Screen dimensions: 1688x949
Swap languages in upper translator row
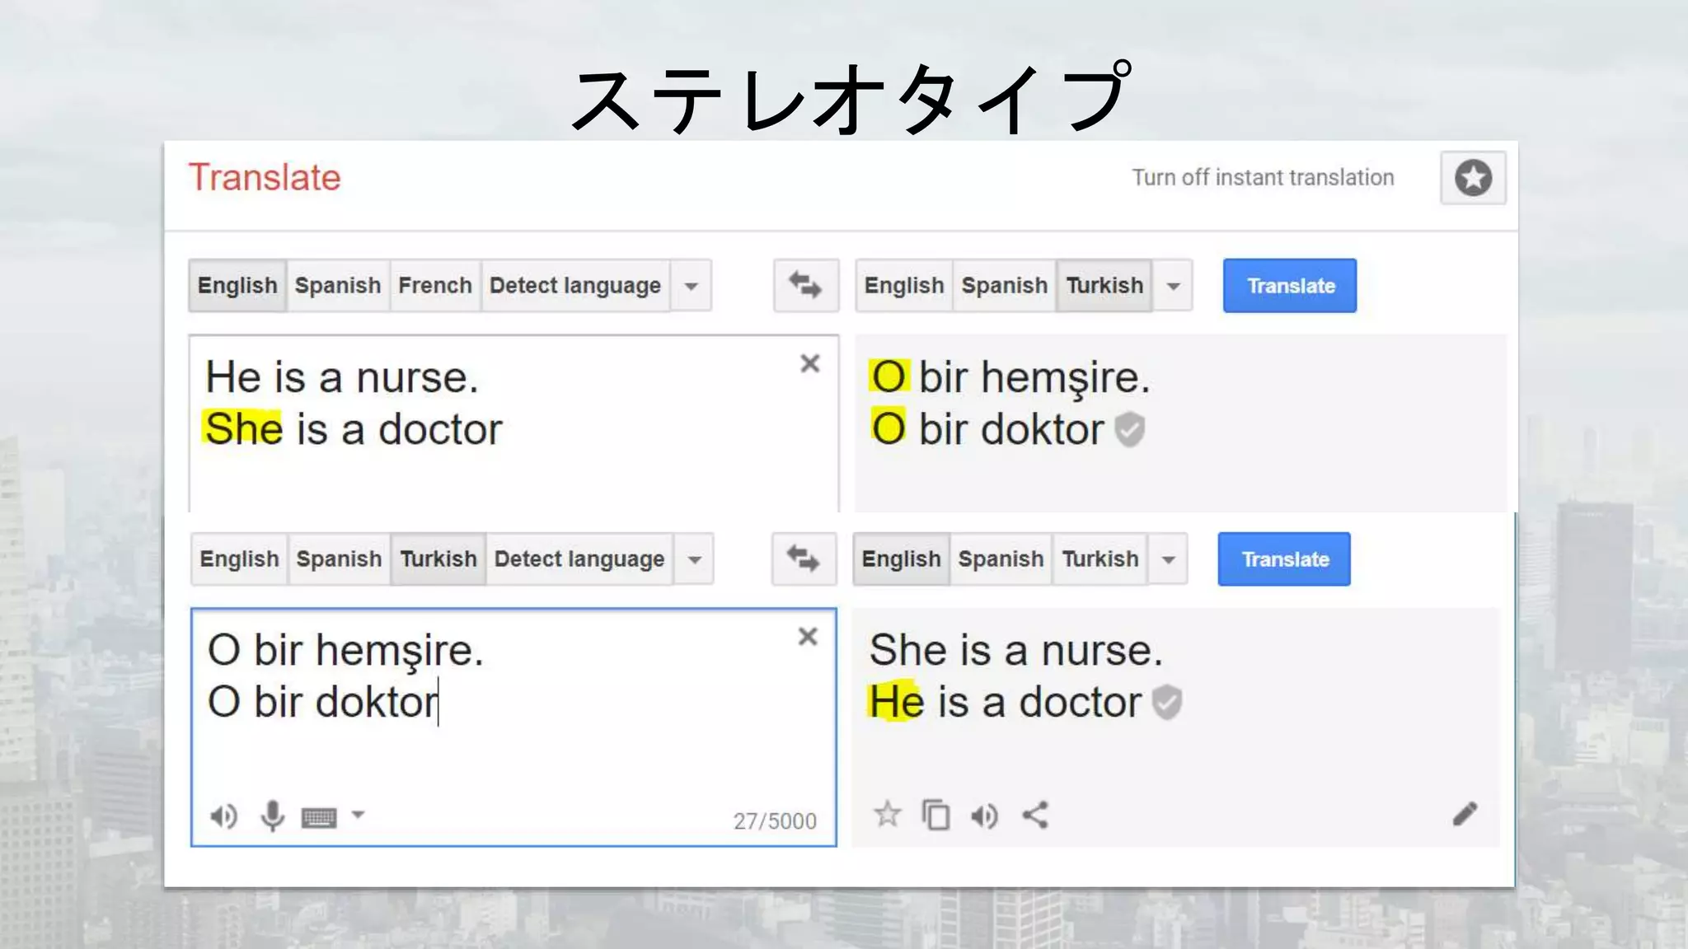click(805, 286)
